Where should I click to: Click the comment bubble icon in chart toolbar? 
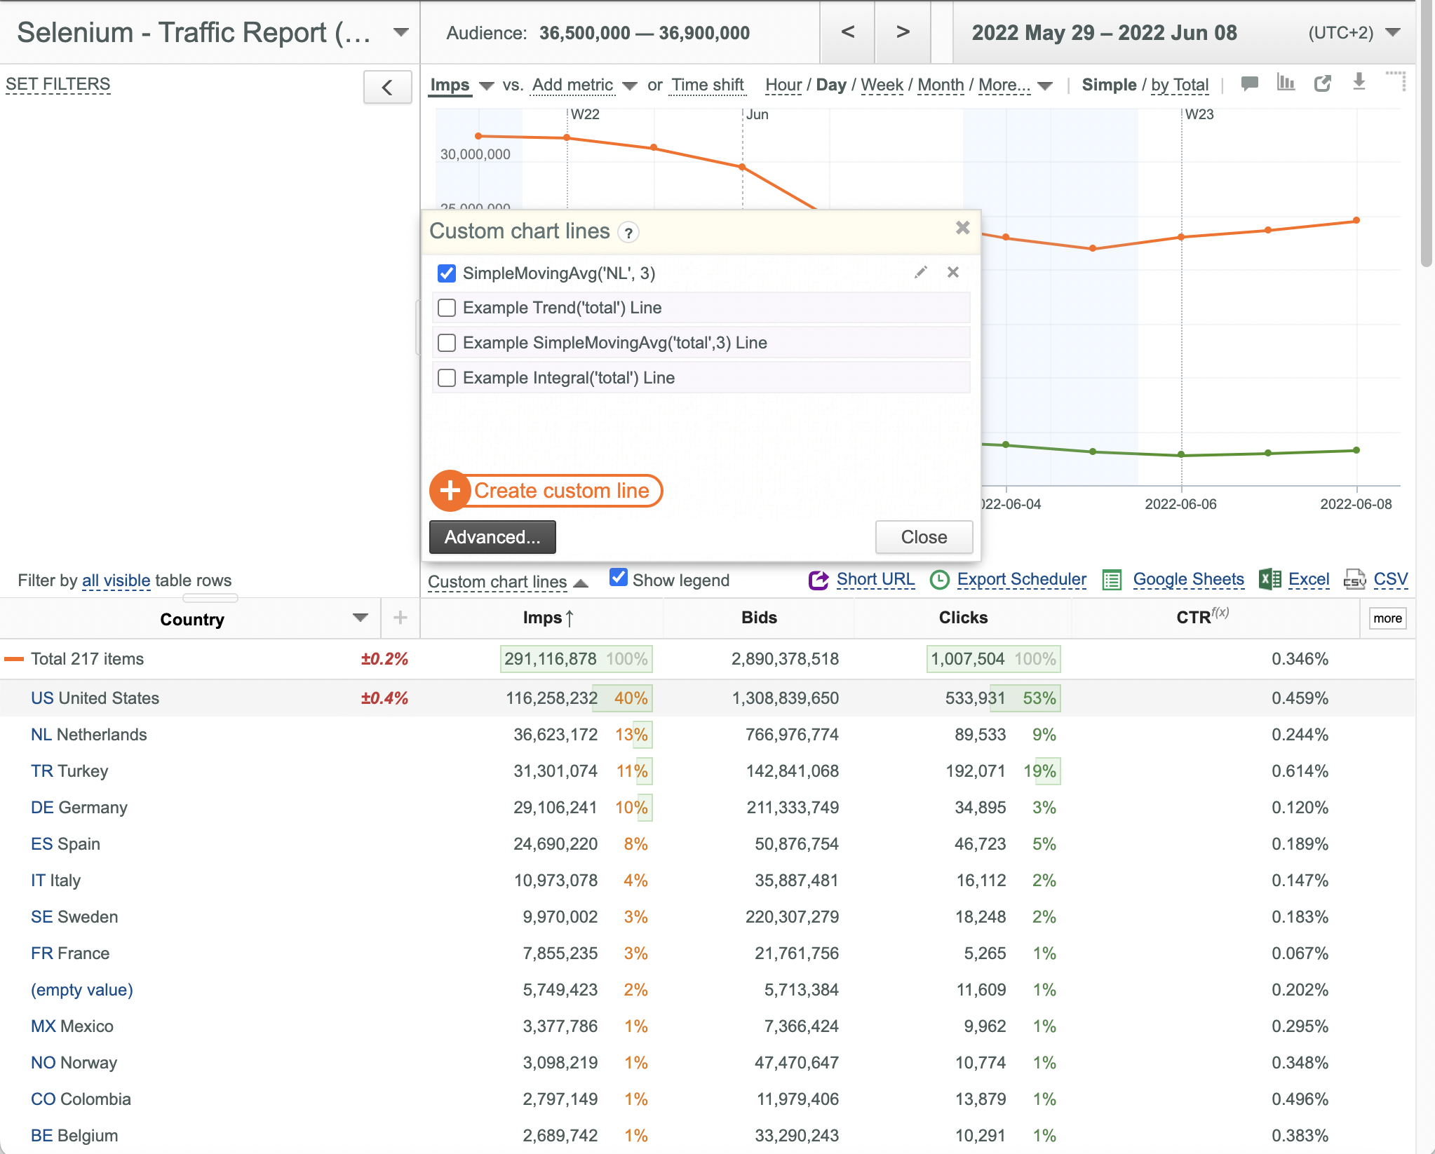1249,83
